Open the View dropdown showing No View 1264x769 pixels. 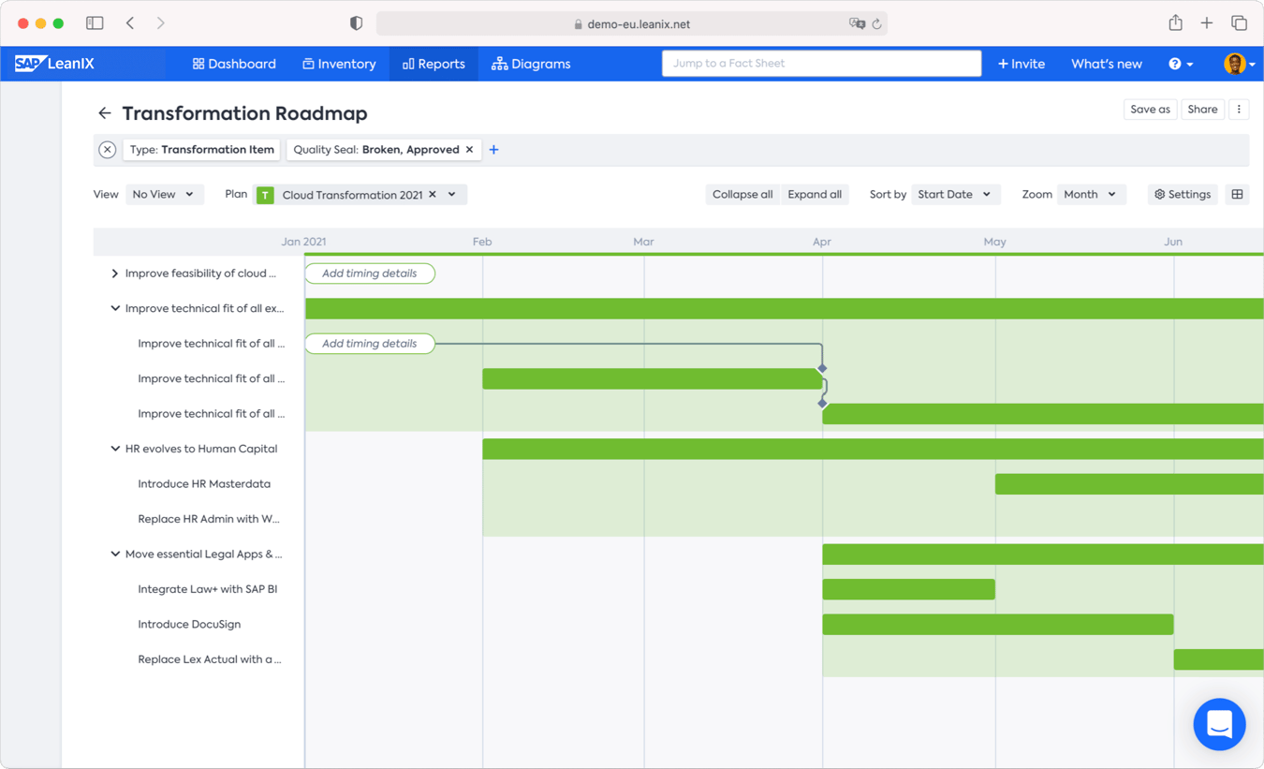[164, 195]
